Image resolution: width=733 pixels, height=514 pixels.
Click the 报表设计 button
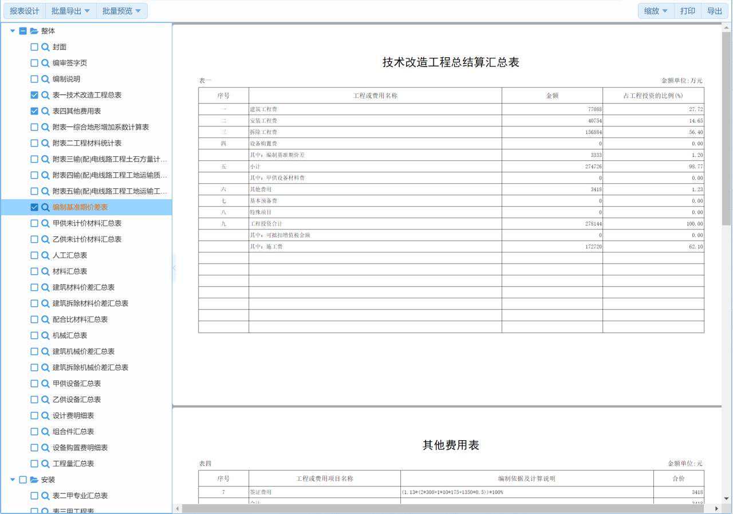coord(25,11)
